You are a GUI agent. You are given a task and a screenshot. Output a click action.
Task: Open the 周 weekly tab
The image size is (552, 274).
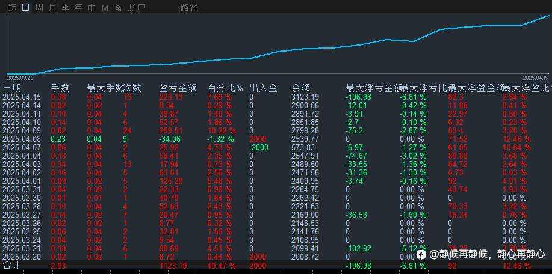tap(39, 8)
